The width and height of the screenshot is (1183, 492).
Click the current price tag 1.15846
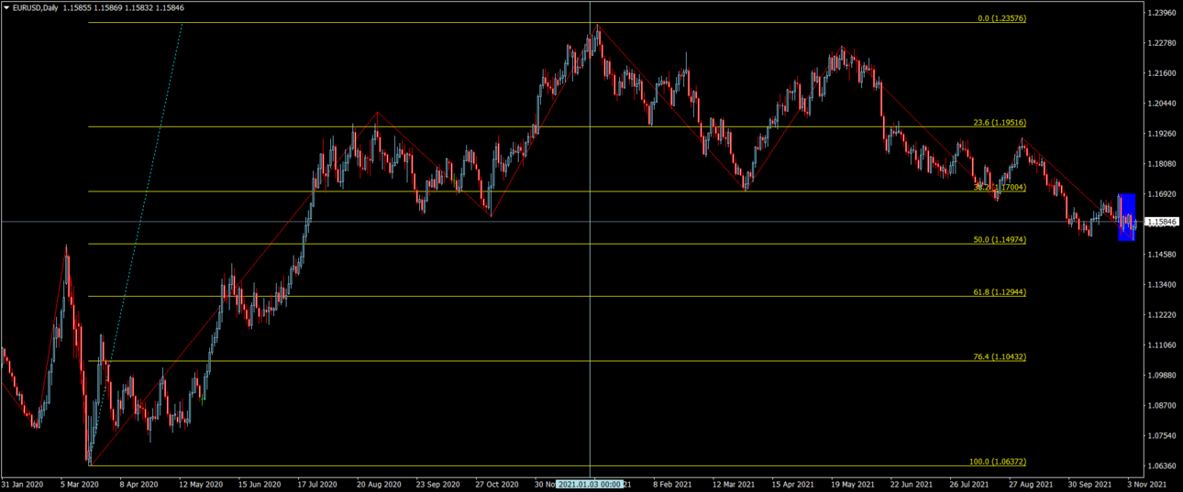(x=1163, y=222)
